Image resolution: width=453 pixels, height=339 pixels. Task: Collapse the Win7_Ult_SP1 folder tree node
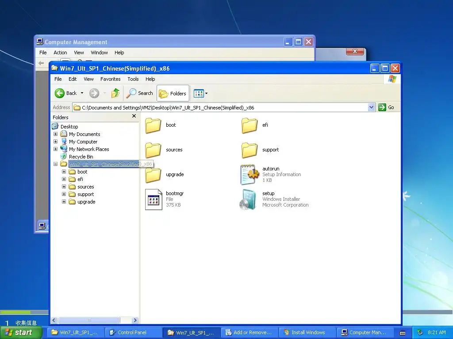[55, 164]
